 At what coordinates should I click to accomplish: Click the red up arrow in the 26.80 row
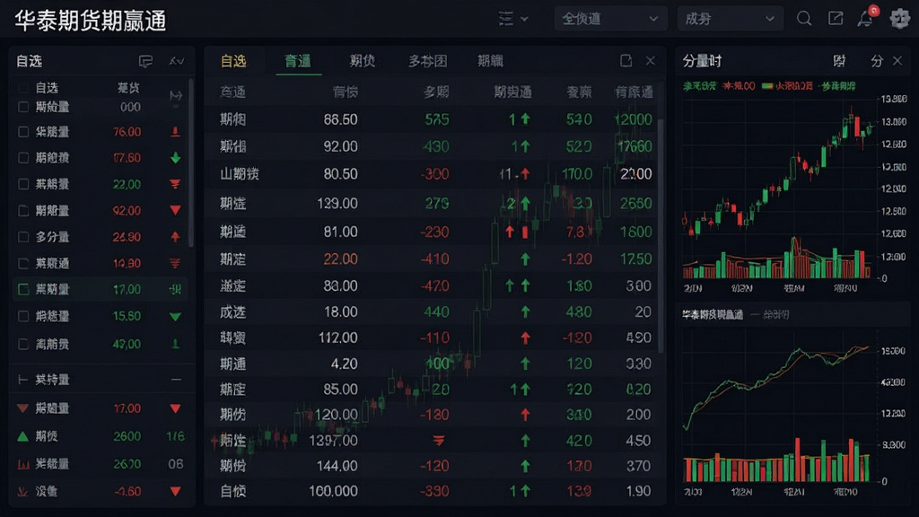coord(175,237)
